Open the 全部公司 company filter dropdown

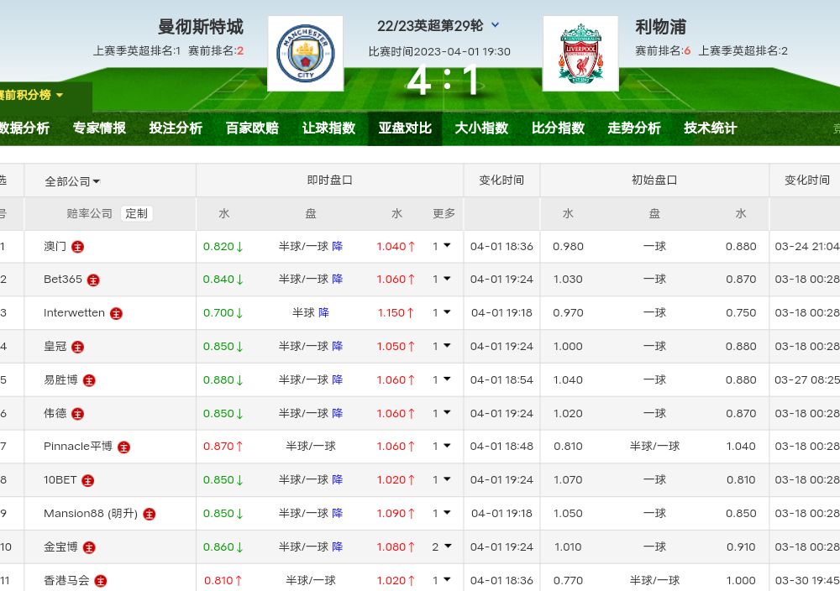coord(72,181)
